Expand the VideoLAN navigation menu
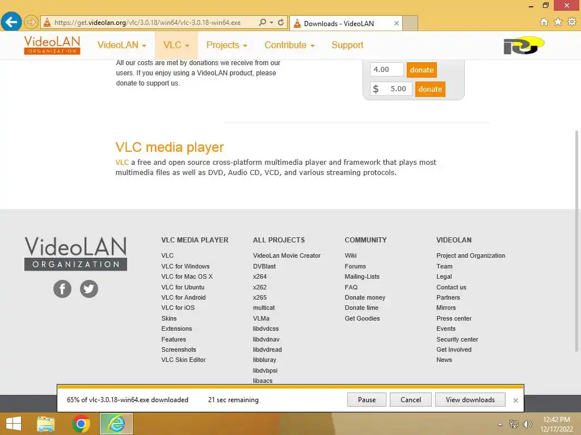 (121, 45)
